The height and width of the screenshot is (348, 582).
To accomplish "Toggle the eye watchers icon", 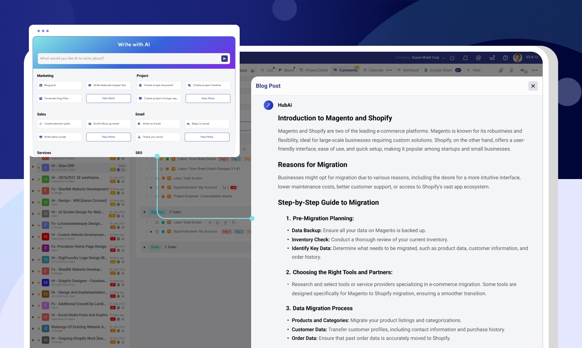I will click(522, 70).
